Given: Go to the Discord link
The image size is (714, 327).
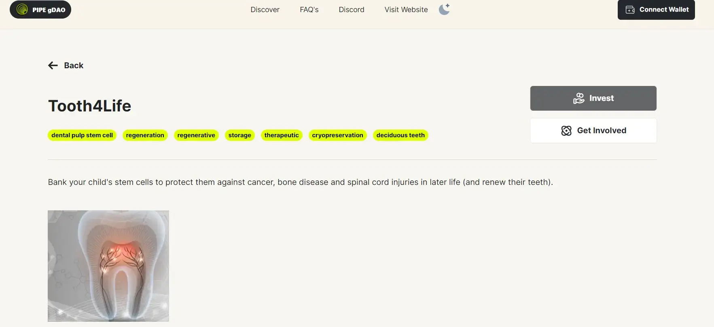Looking at the screenshot, I should [x=351, y=10].
